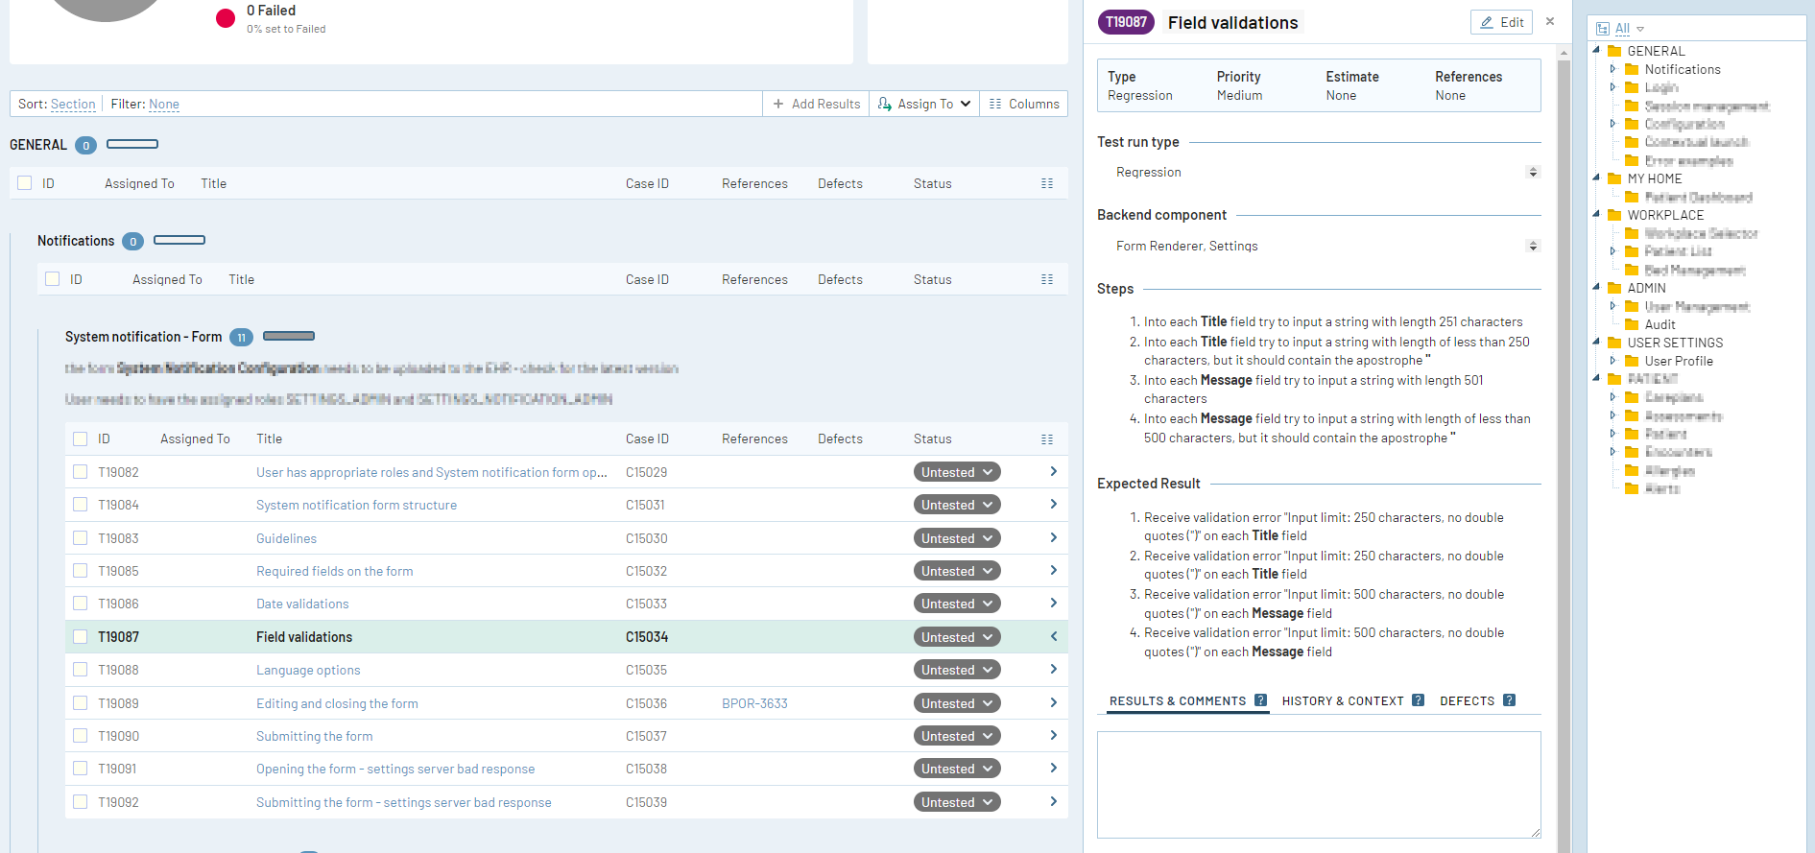Viewport: 1815px width, 853px height.
Task: Check the box for test T19082
Action: (x=81, y=472)
